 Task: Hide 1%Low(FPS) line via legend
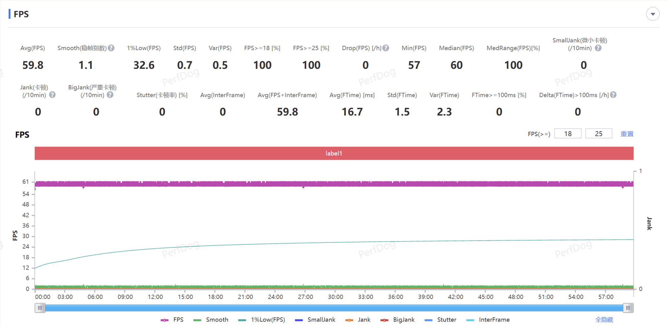262,320
